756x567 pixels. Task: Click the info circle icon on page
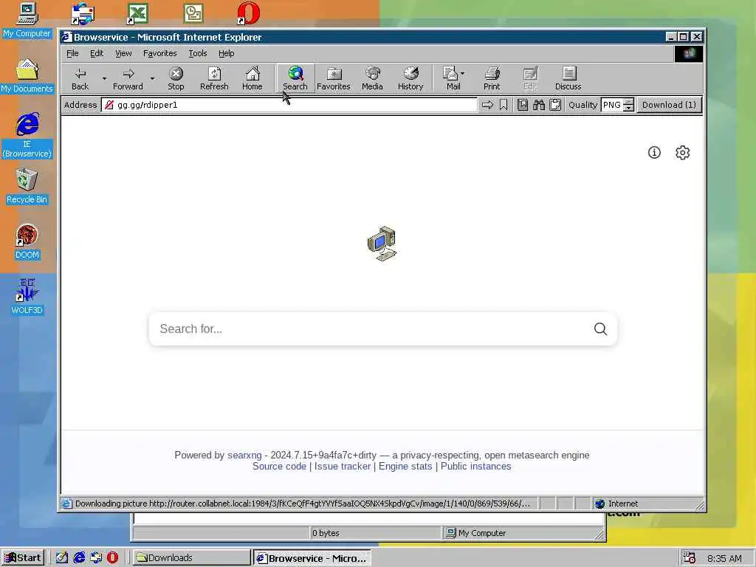(x=654, y=152)
